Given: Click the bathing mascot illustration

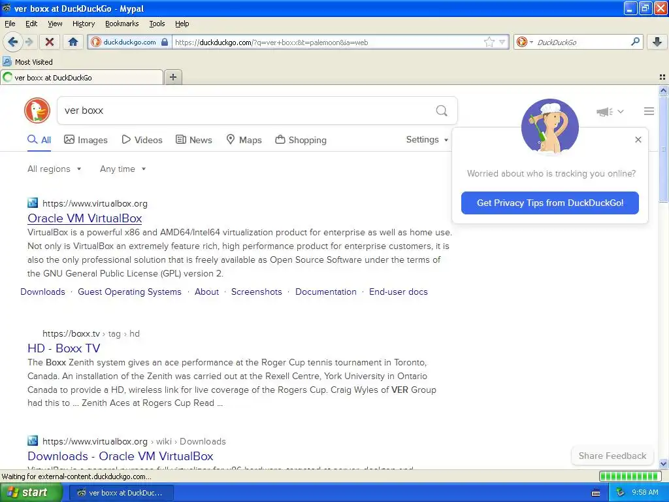Looking at the screenshot, I should click(550, 127).
